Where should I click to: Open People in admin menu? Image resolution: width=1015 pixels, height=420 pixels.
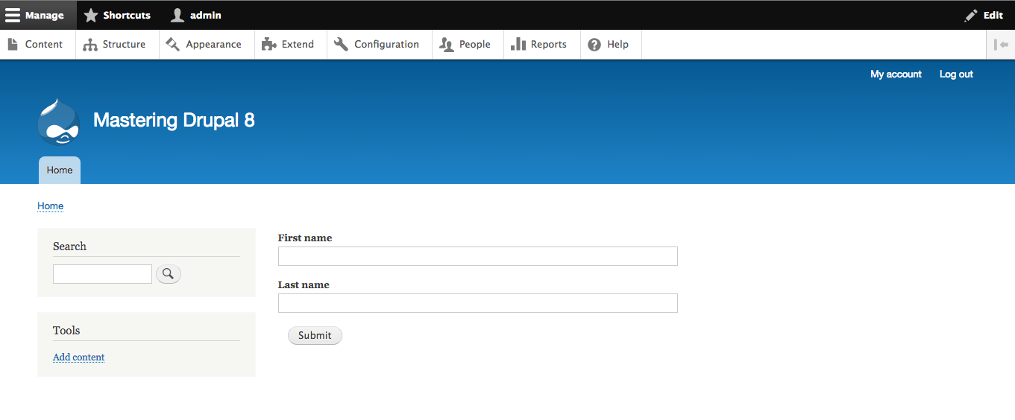468,45
